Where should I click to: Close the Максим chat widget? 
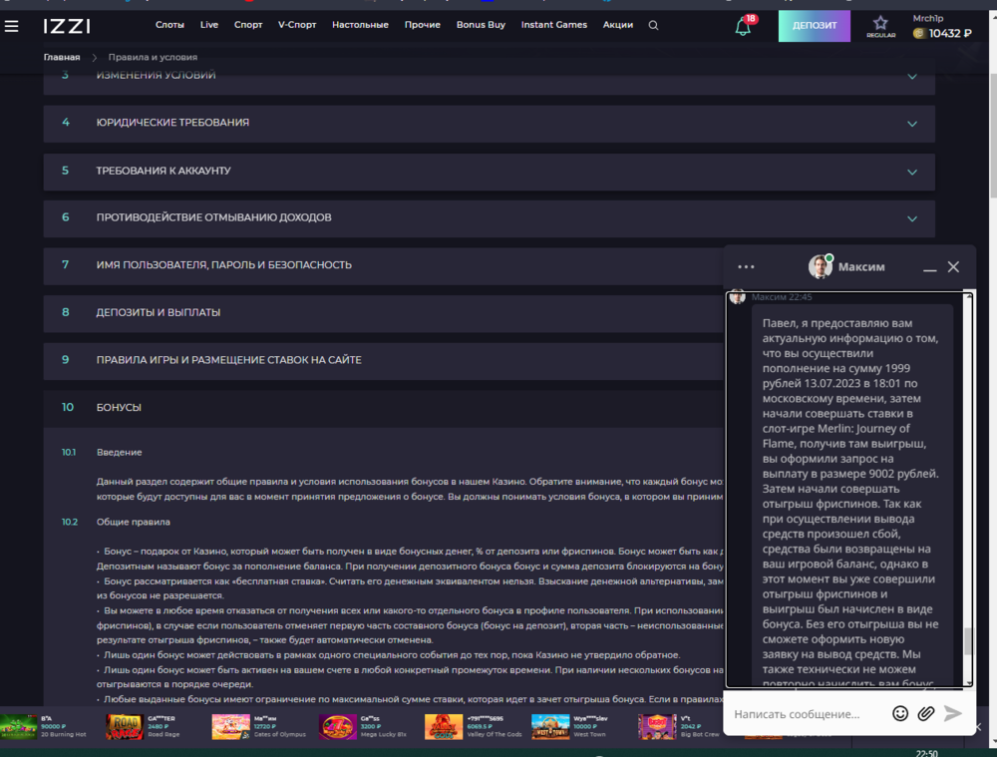point(953,267)
